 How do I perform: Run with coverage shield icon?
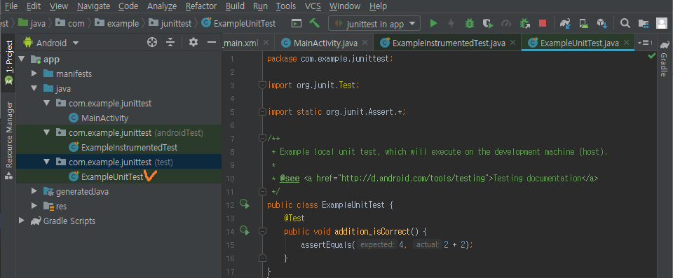coord(488,24)
